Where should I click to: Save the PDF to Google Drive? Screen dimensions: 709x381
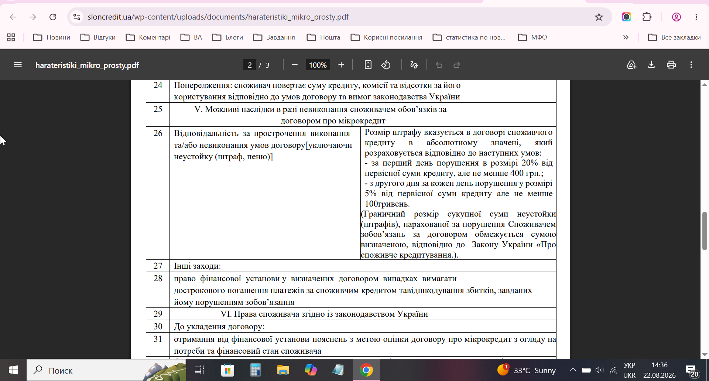coord(631,65)
